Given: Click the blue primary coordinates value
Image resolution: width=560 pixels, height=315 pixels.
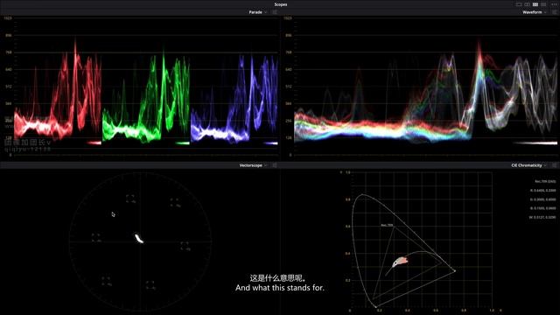Looking at the screenshot, I should point(542,208).
